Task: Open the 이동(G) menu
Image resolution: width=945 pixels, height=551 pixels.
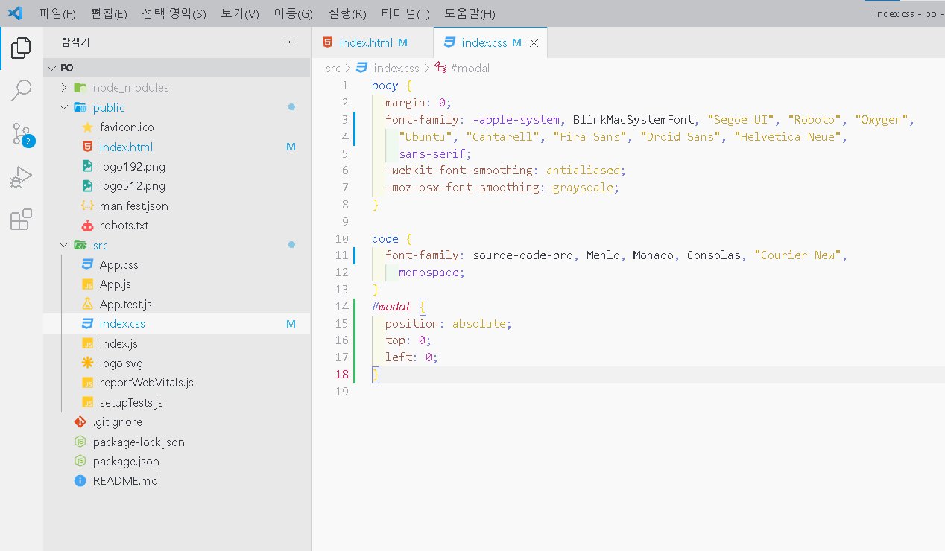Action: 294,13
